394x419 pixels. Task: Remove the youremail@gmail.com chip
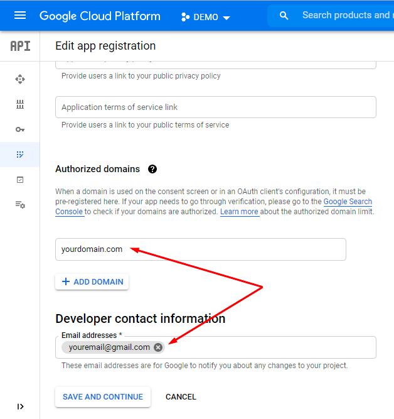pos(158,347)
